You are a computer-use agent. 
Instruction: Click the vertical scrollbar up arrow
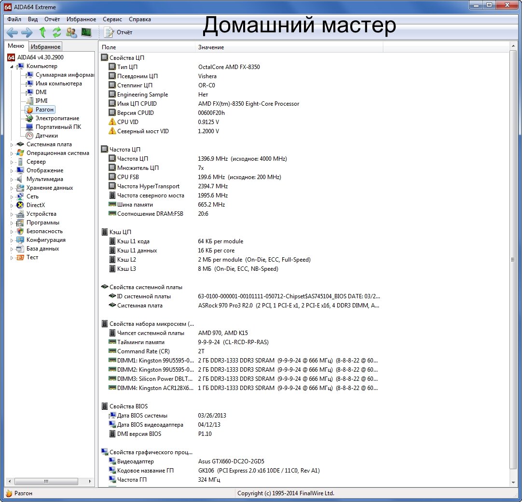pyautogui.click(x=513, y=47)
